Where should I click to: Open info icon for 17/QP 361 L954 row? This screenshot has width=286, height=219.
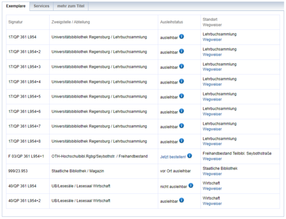(181, 37)
